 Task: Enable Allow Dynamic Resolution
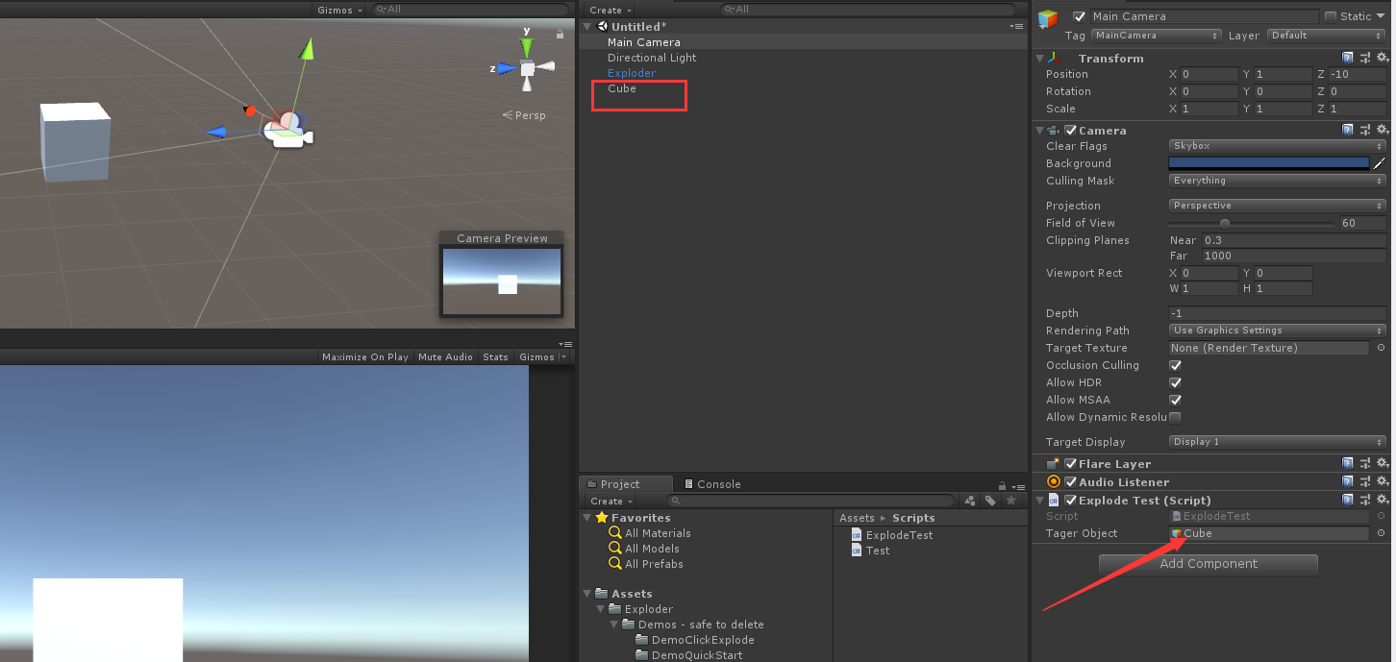pyautogui.click(x=1175, y=417)
